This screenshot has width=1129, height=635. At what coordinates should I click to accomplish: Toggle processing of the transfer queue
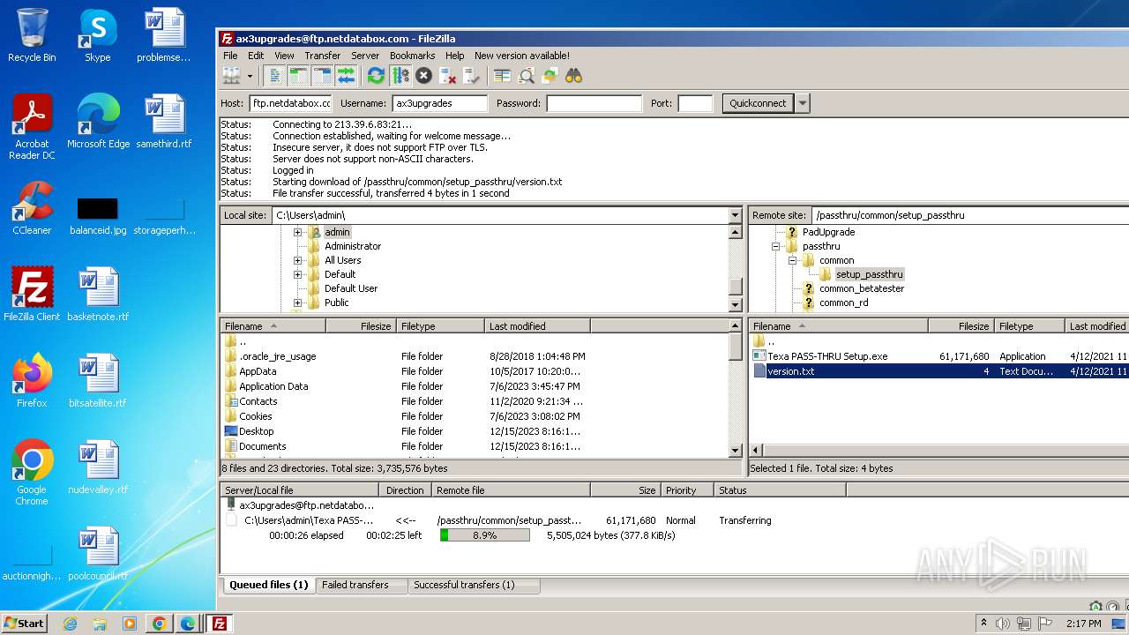(400, 76)
